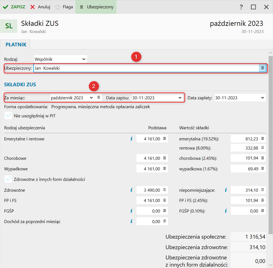Open menu icon of Zdrowotne podstawa 3 490,00

(x=165, y=190)
